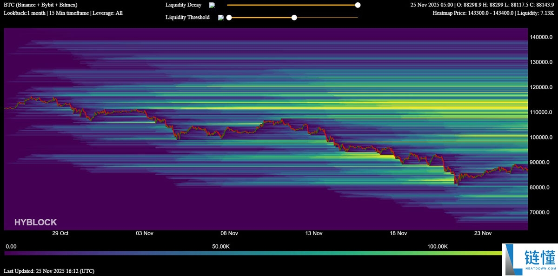Click the info icon beside Liquidity Decay

[x=212, y=5]
